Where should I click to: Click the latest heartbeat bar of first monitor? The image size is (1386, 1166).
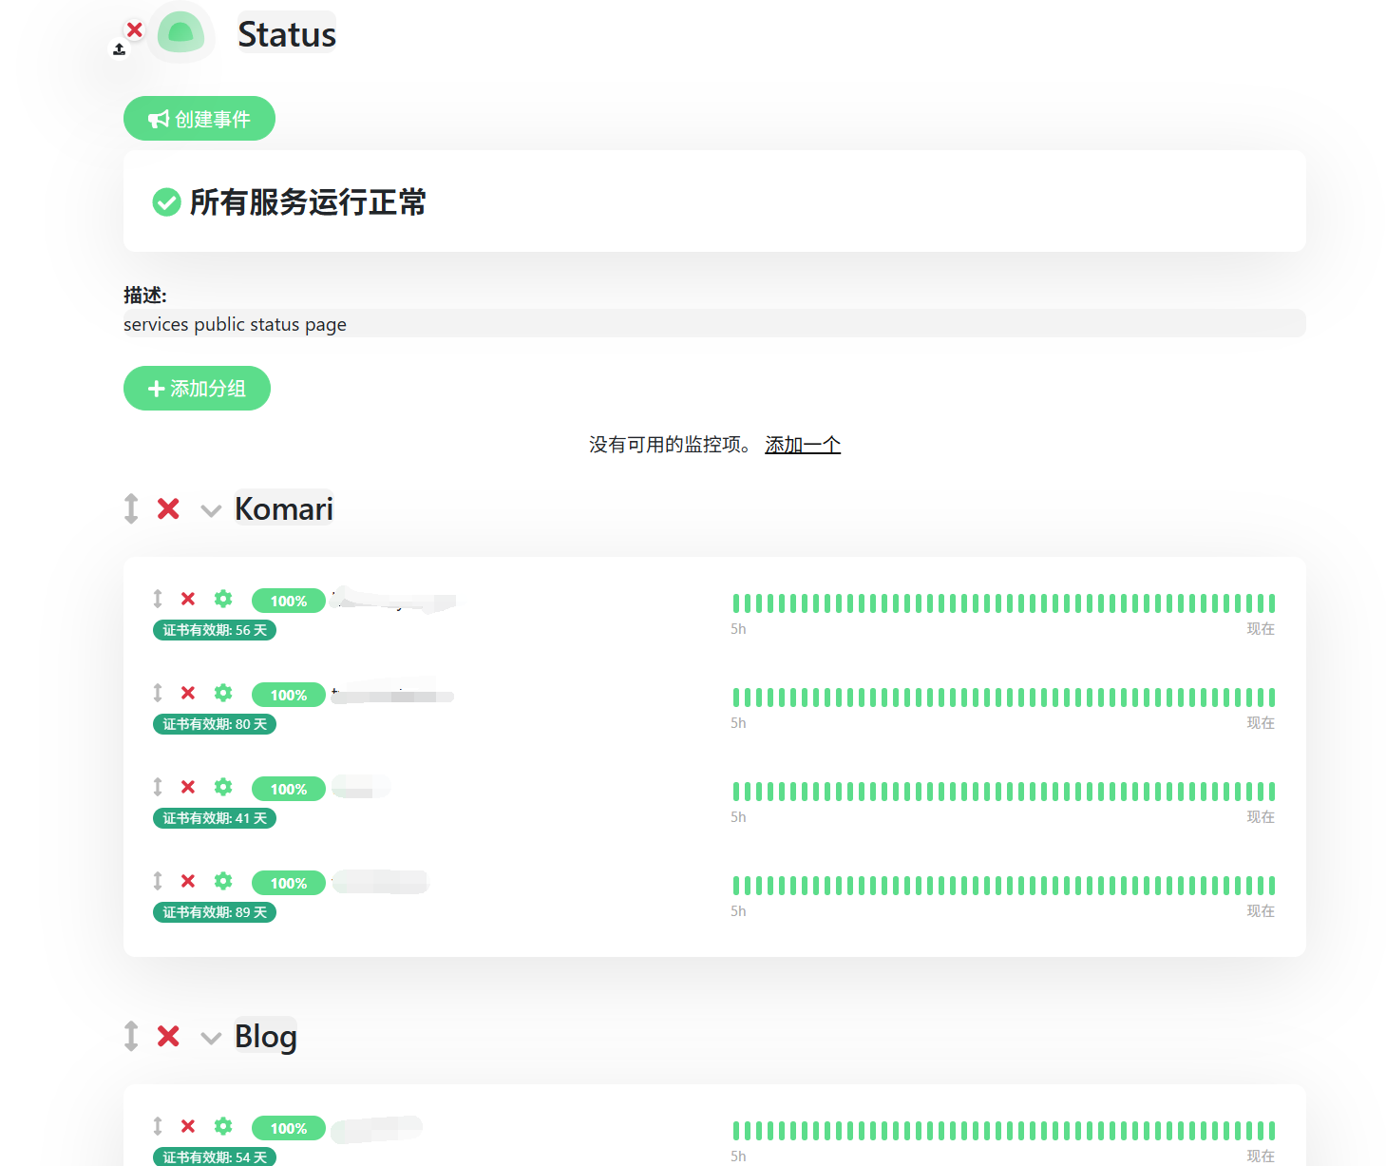[1271, 603]
